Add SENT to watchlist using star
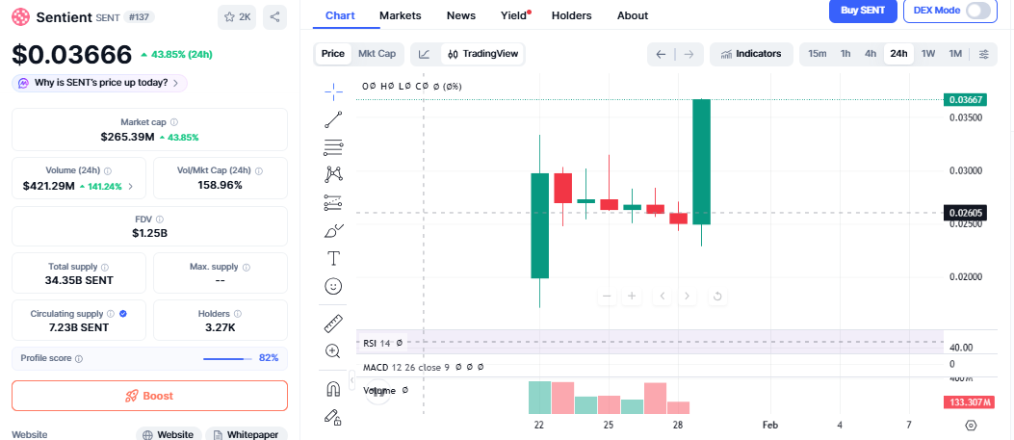Viewport: 1014px width, 440px height. (237, 16)
